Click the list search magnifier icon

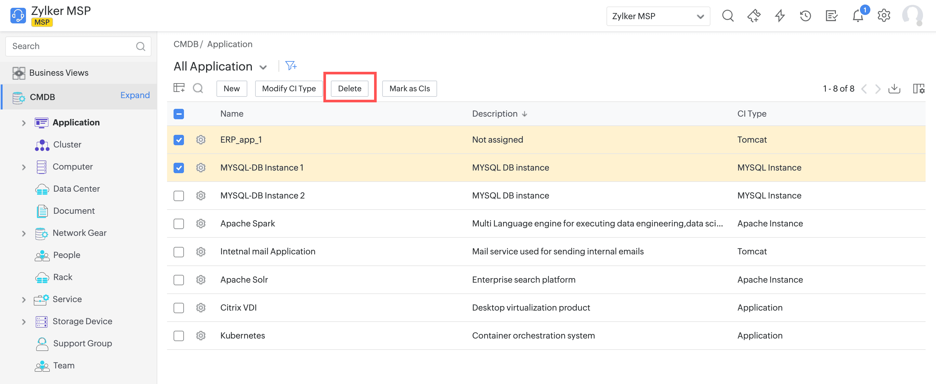coord(198,88)
